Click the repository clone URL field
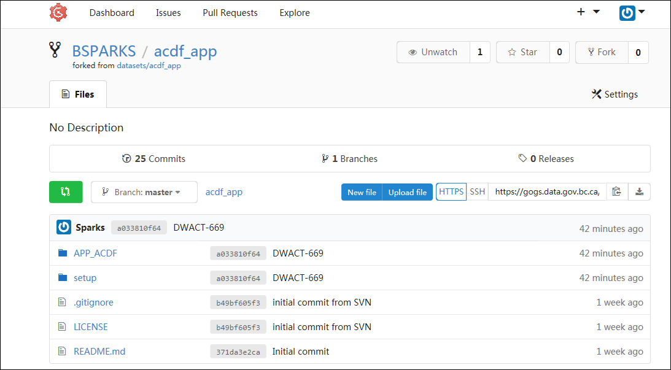This screenshot has height=370, width=671. pyautogui.click(x=548, y=191)
